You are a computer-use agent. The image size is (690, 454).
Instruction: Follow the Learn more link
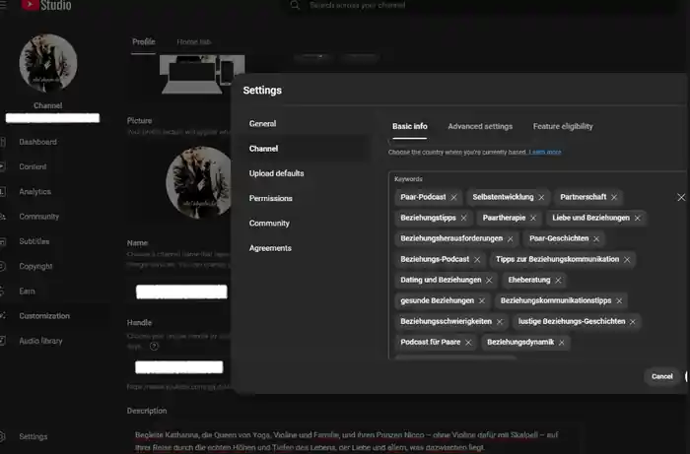coord(545,152)
